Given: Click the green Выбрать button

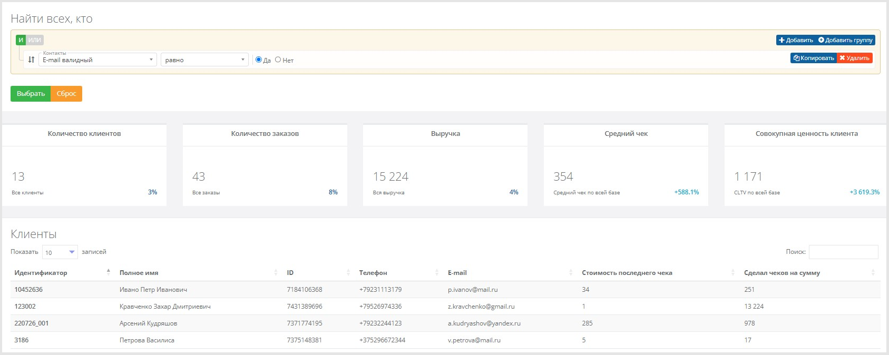Looking at the screenshot, I should coord(31,94).
